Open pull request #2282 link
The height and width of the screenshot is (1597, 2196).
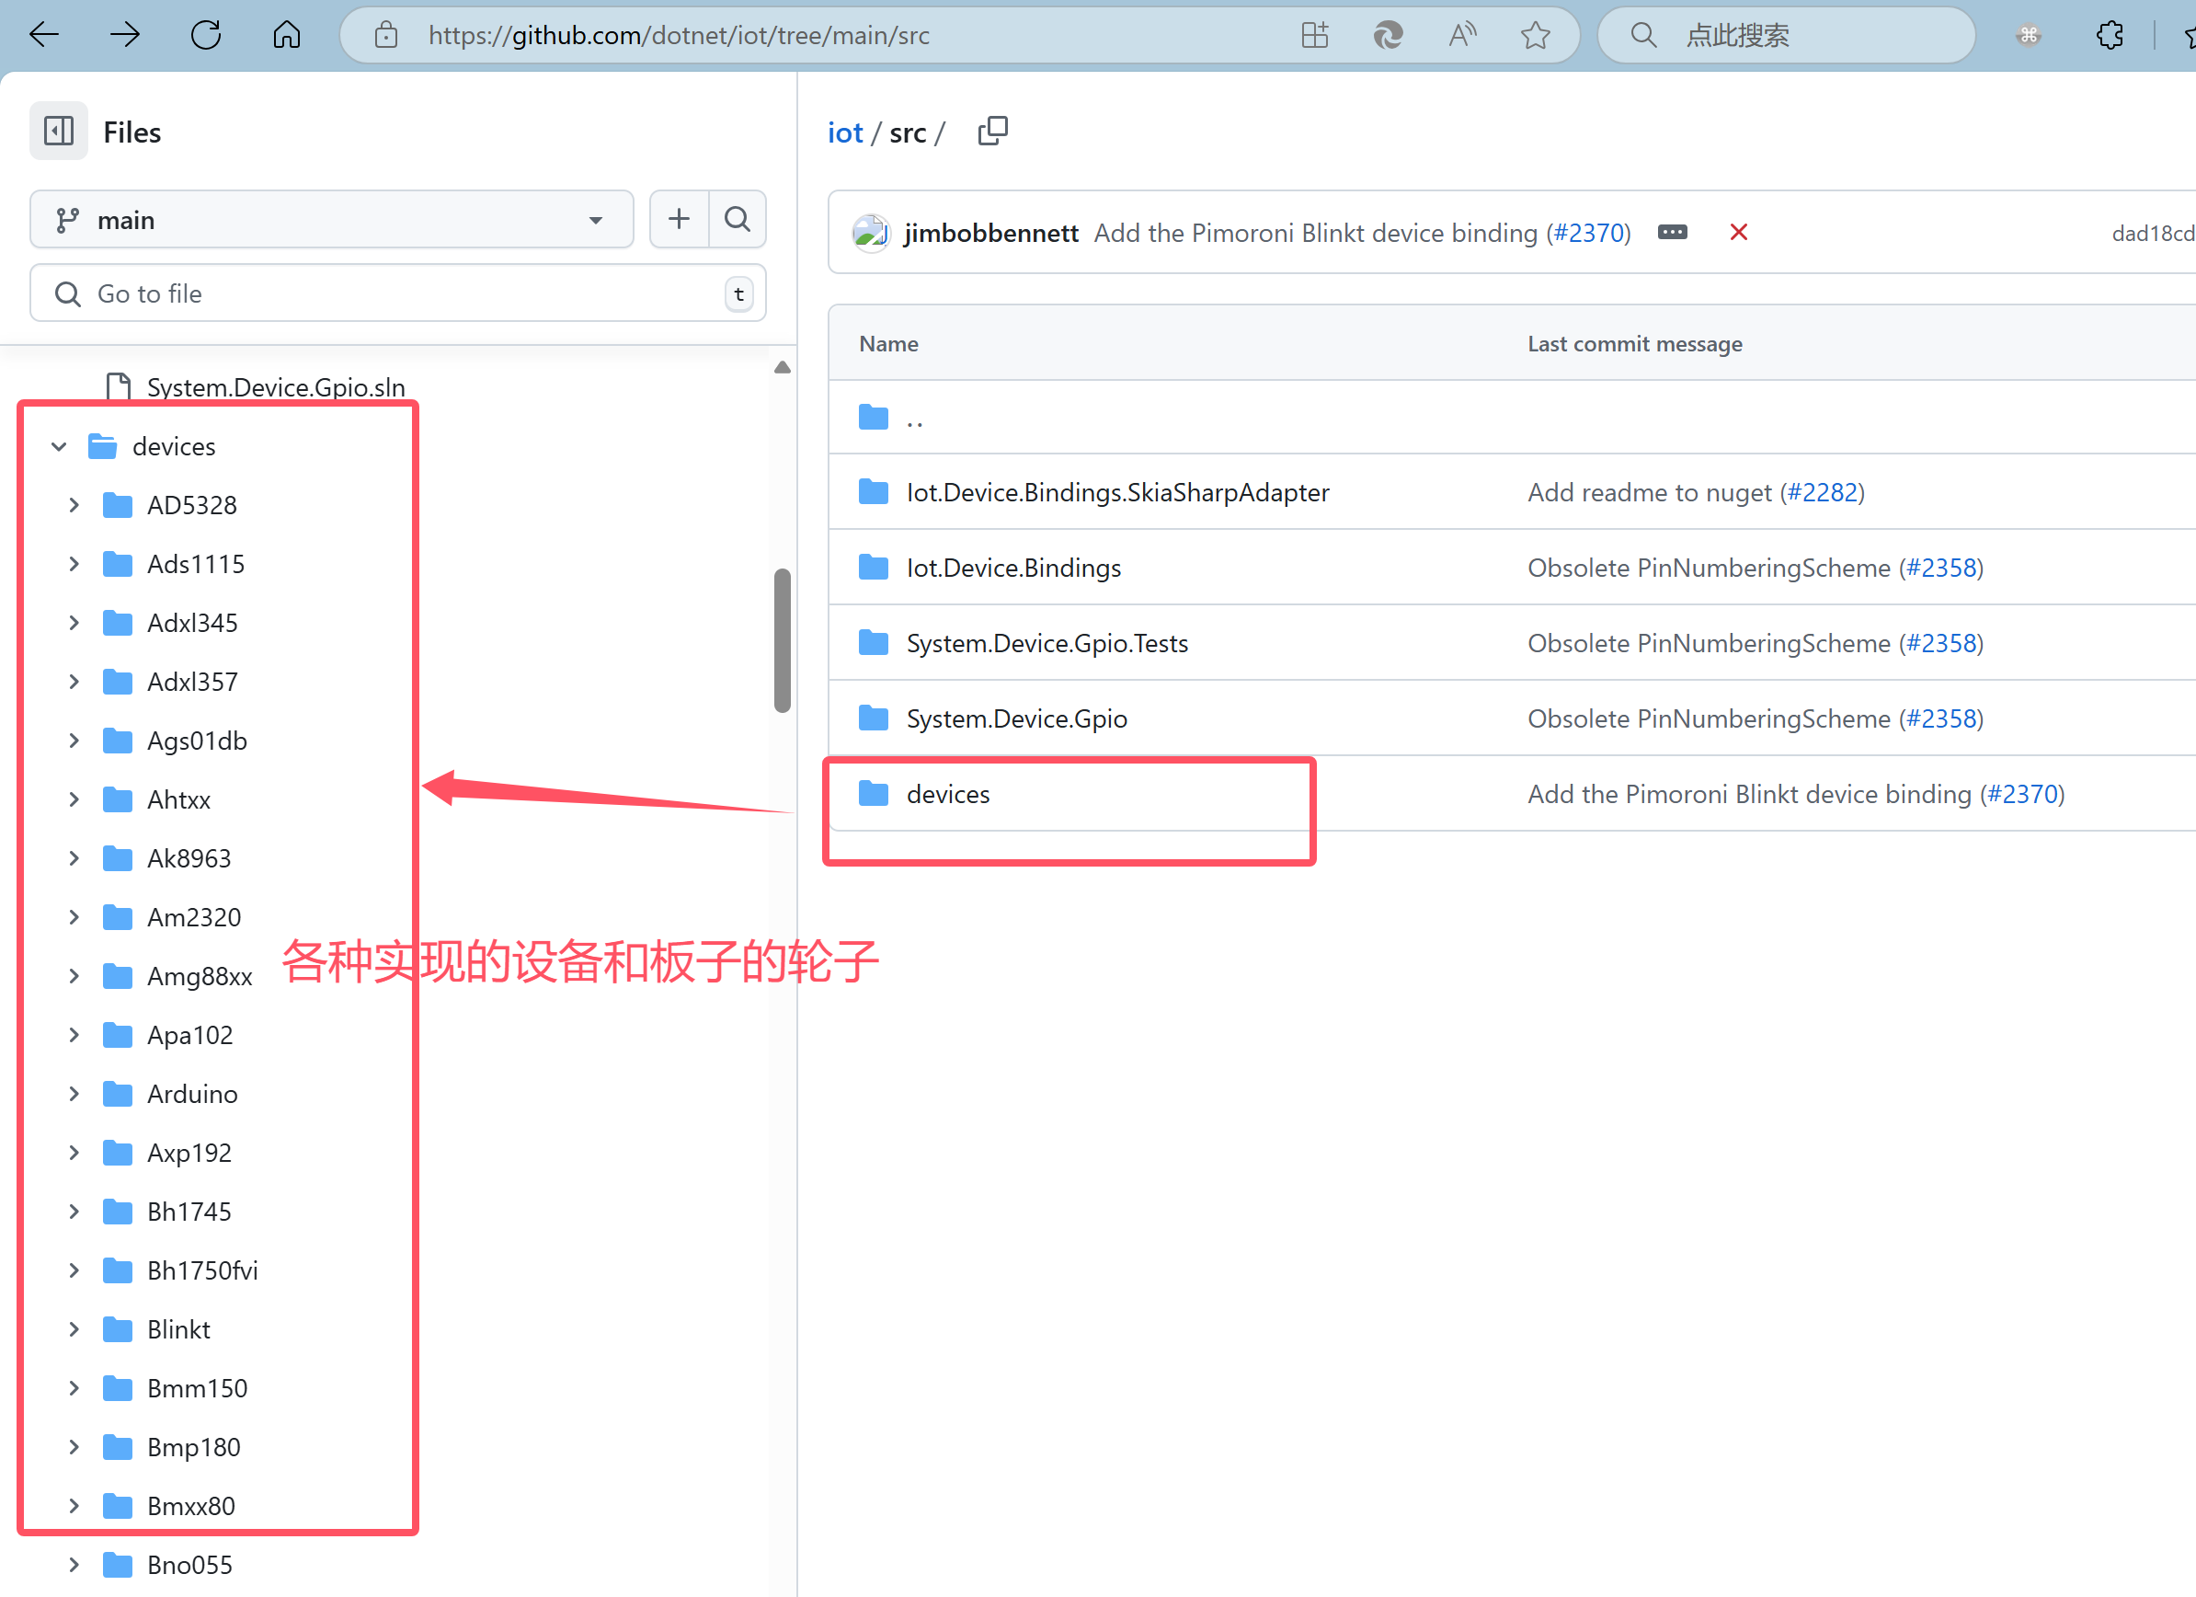[1822, 492]
